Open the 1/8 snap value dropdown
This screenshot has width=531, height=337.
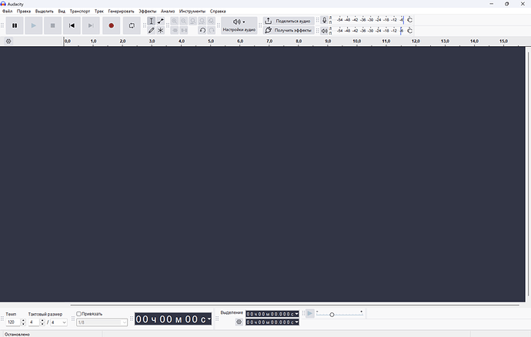(102, 322)
